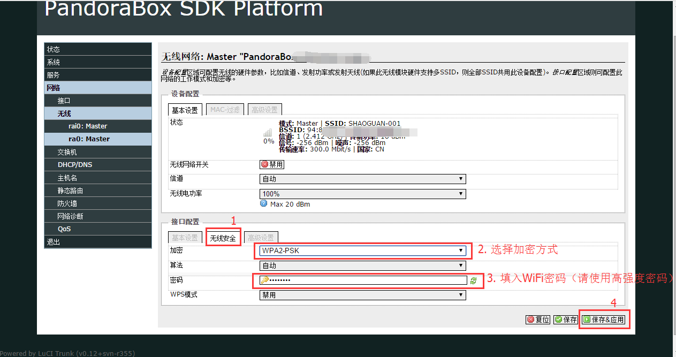
Task: Open 状态 in the sidebar
Action: 98,49
